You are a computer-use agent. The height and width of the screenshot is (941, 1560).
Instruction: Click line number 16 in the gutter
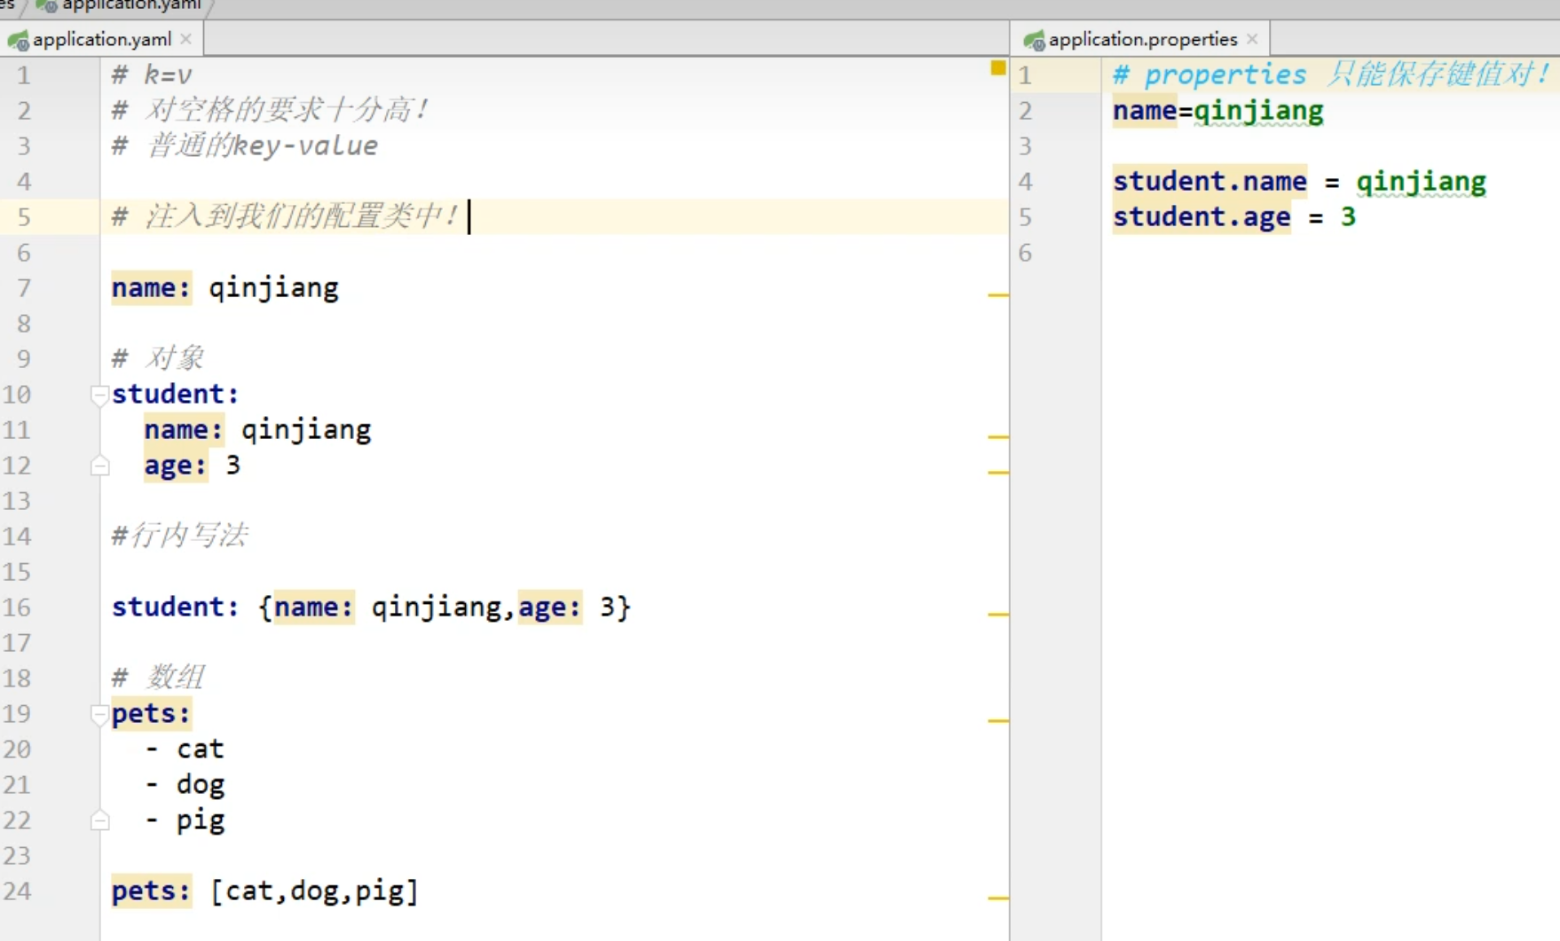(18, 608)
